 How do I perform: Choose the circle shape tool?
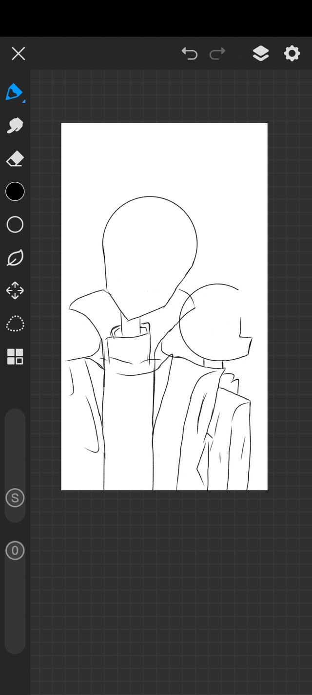click(15, 225)
